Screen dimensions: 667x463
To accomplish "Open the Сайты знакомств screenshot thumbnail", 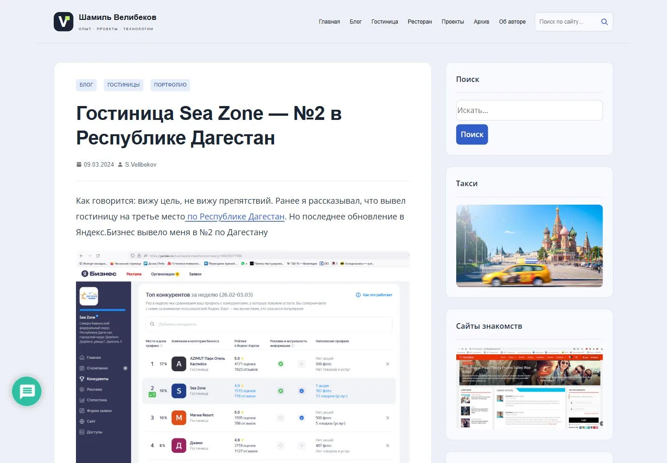I will [529, 388].
